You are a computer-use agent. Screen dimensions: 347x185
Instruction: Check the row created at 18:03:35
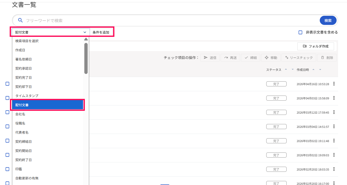7,169
